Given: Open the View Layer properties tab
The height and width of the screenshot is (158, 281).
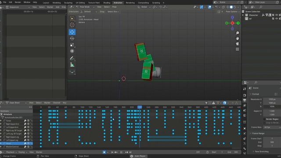Looking at the screenshot, I should [245, 105].
